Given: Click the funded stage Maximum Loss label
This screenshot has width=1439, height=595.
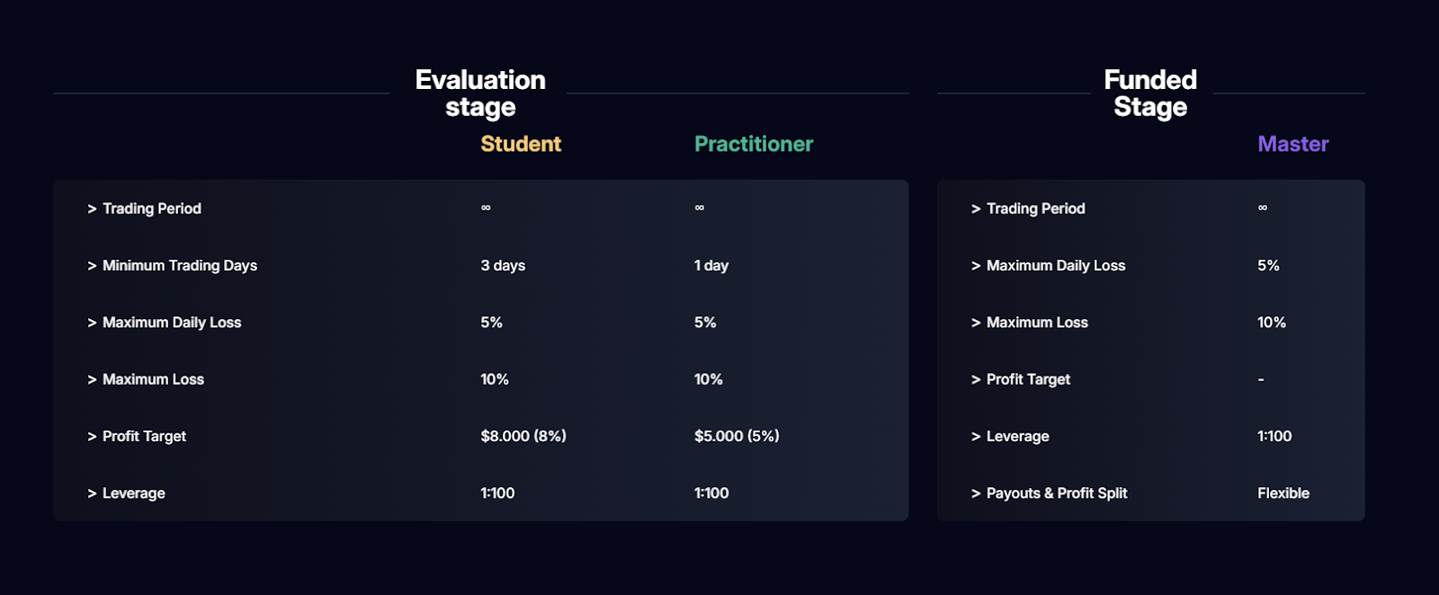Looking at the screenshot, I should pos(1036,322).
